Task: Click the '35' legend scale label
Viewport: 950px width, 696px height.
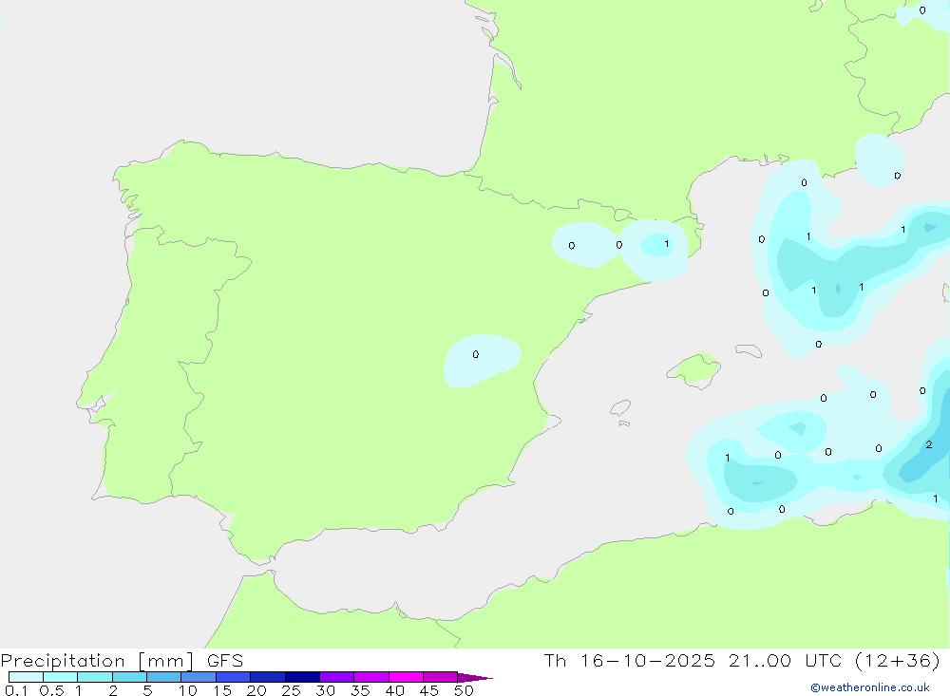Action: click(360, 690)
